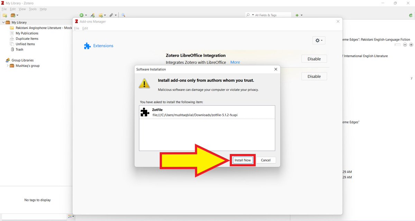Click the New Collection icon

(5, 15)
